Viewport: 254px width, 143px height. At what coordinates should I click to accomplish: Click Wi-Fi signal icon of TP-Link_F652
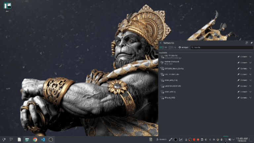162,98
